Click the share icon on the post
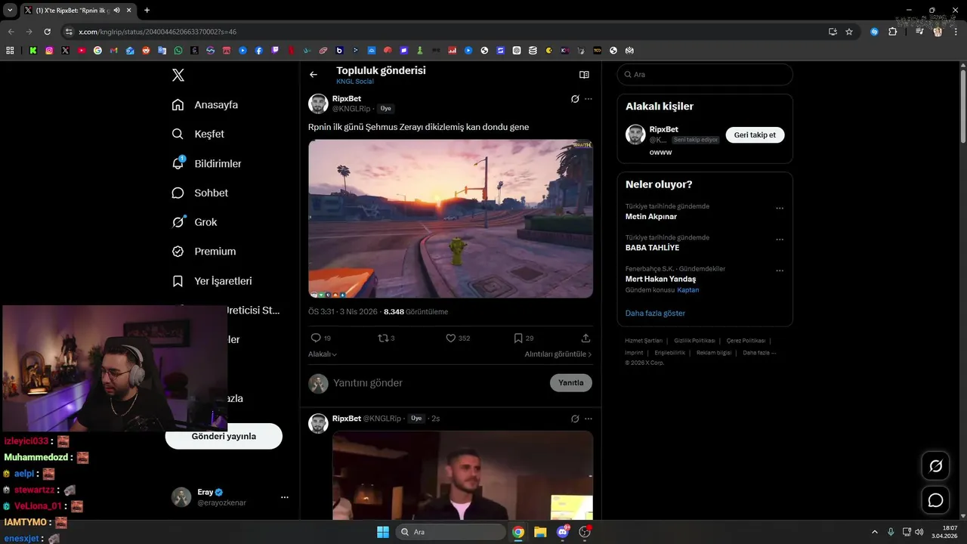This screenshot has width=967, height=544. coord(585,338)
